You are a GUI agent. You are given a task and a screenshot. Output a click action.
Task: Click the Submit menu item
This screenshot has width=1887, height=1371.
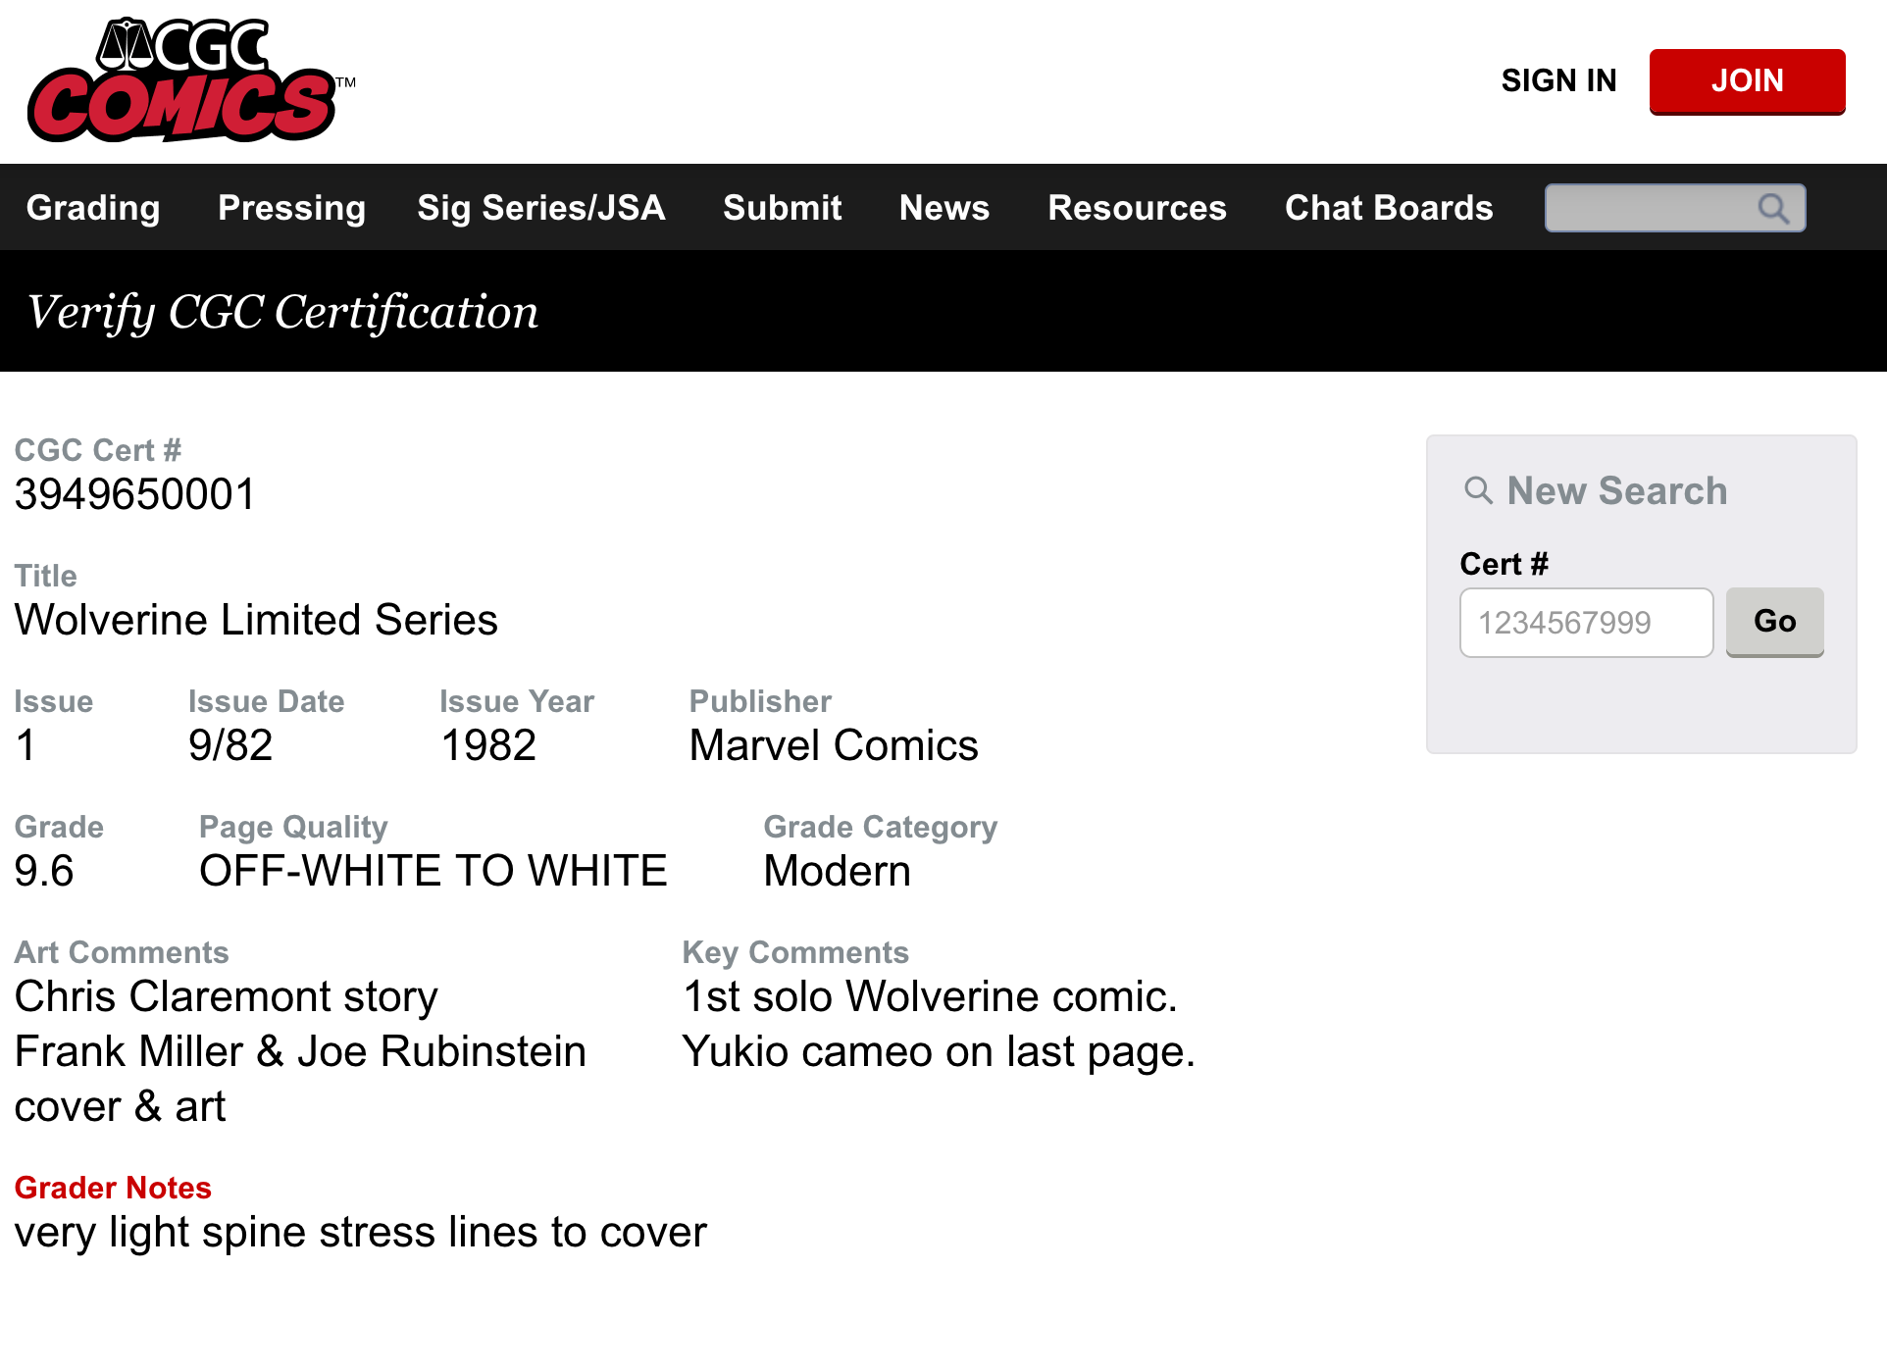click(781, 208)
